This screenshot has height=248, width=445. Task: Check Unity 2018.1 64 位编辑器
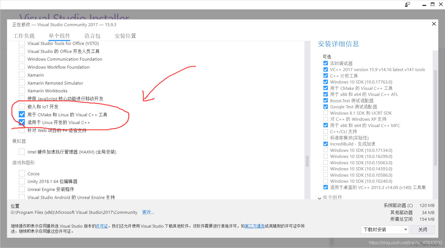tap(22, 181)
